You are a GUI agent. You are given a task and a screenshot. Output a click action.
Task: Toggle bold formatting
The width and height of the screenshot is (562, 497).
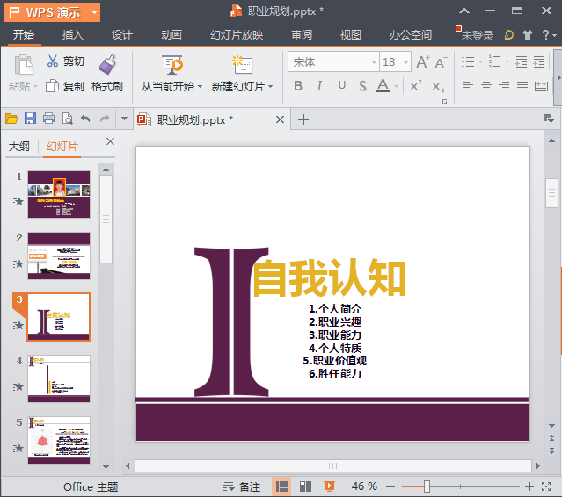pyautogui.click(x=298, y=86)
